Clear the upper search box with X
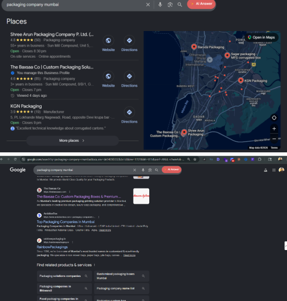The width and height of the screenshot is (287, 301). click(x=148, y=5)
